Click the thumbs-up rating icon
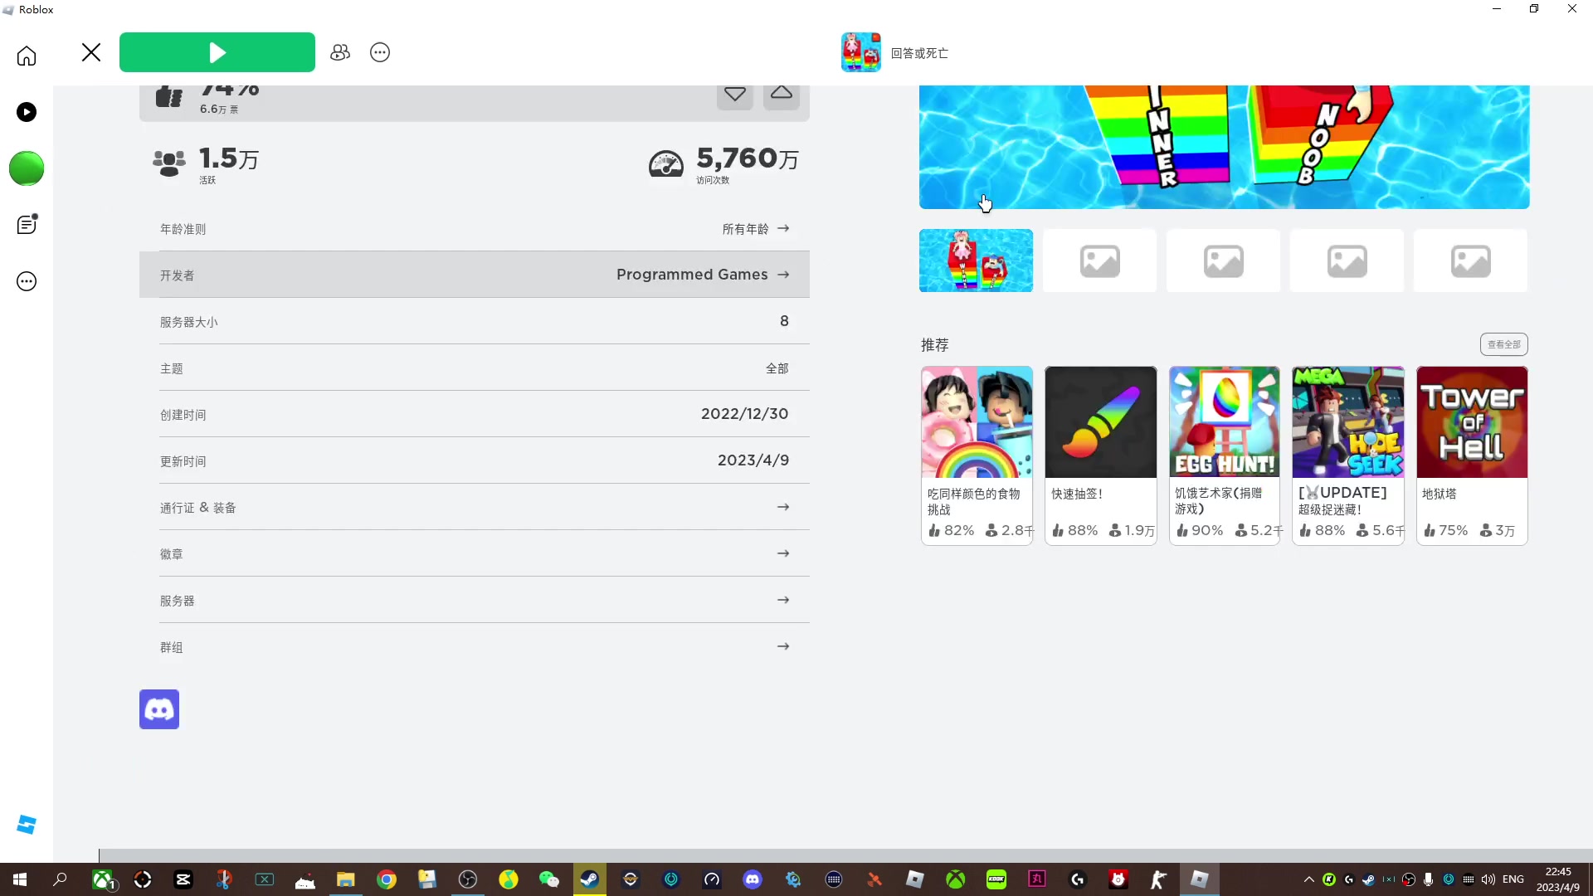 (x=169, y=97)
